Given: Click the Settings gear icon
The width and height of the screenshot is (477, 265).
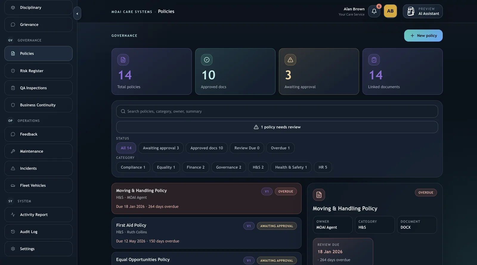Looking at the screenshot, I should pyautogui.click(x=13, y=249).
